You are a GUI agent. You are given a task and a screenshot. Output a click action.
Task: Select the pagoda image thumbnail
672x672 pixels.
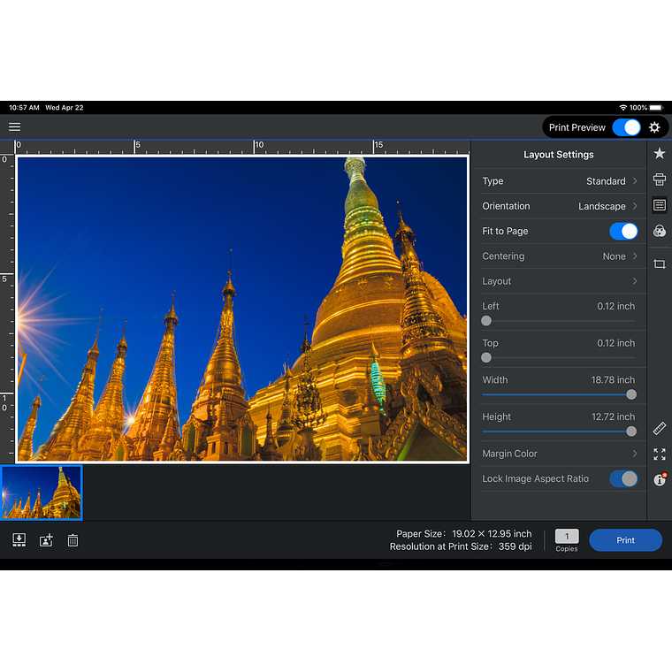[x=42, y=493]
